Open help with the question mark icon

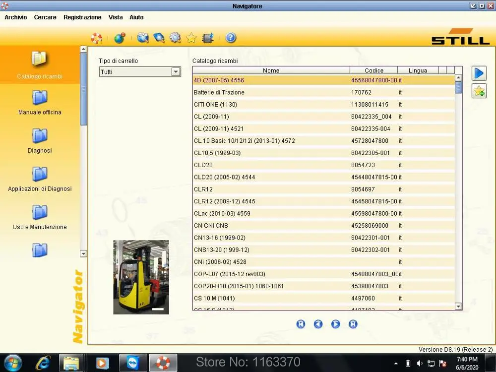[x=231, y=38]
